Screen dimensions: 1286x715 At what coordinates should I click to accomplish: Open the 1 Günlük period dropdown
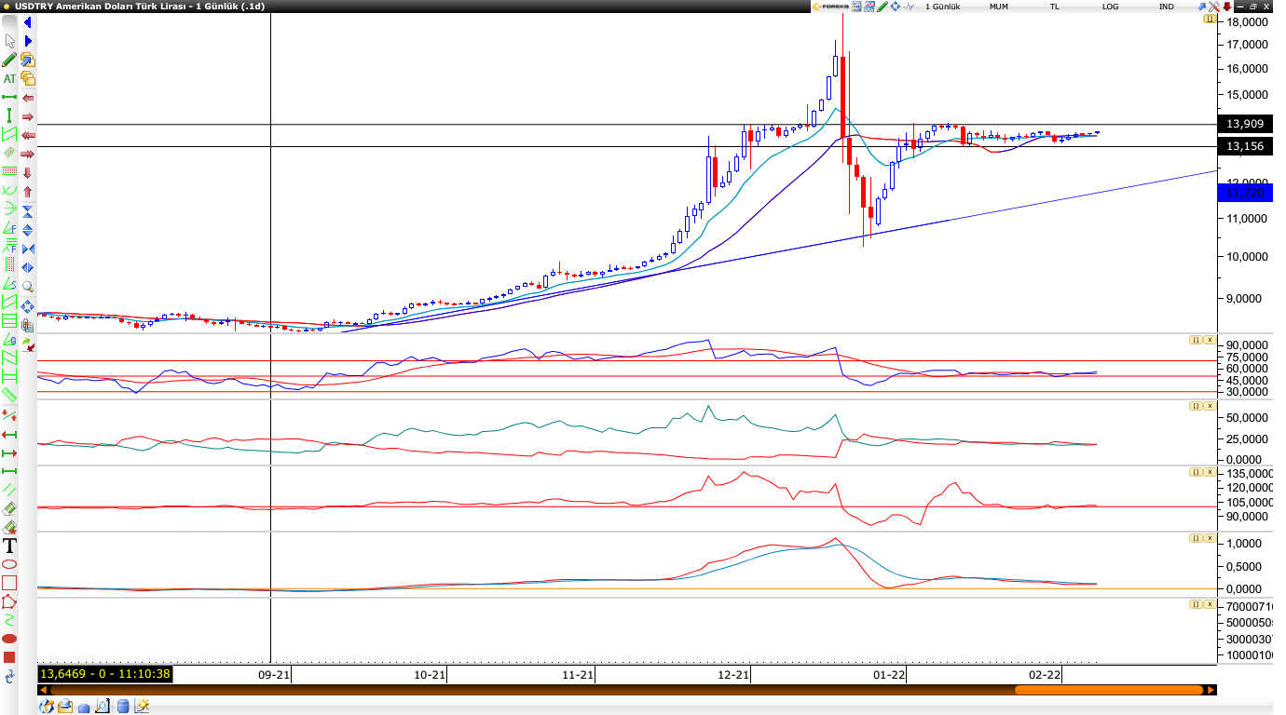(943, 7)
